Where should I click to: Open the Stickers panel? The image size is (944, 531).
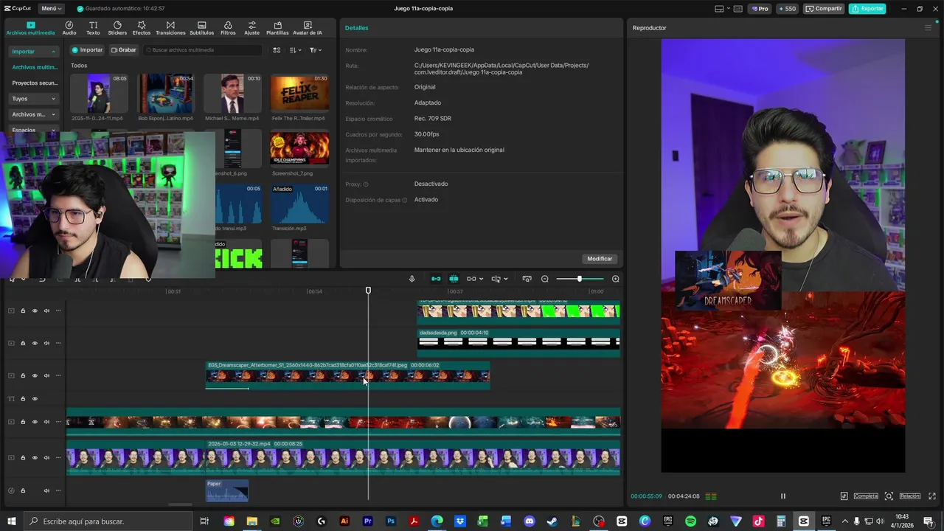pyautogui.click(x=117, y=28)
